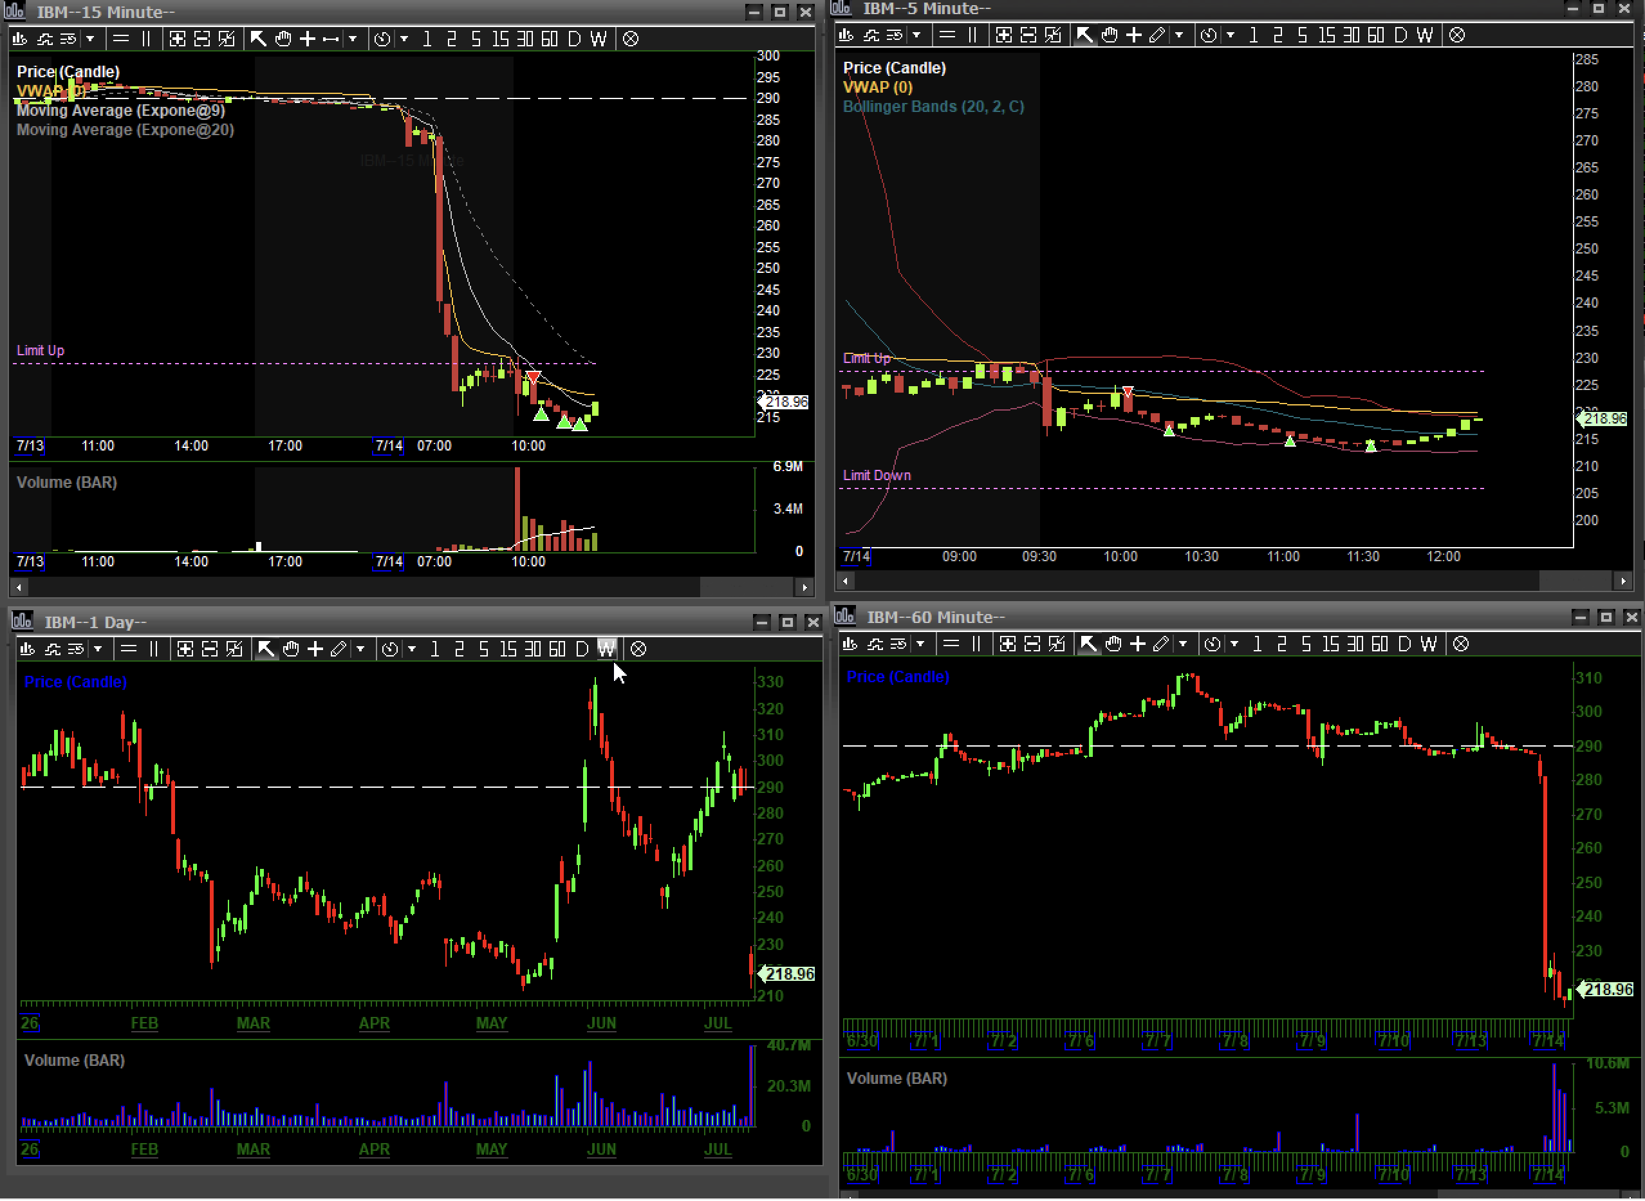Open the chart settings dropdown in 15 Minute toolbar
Image resolution: width=1645 pixels, height=1201 pixels.
coord(90,39)
